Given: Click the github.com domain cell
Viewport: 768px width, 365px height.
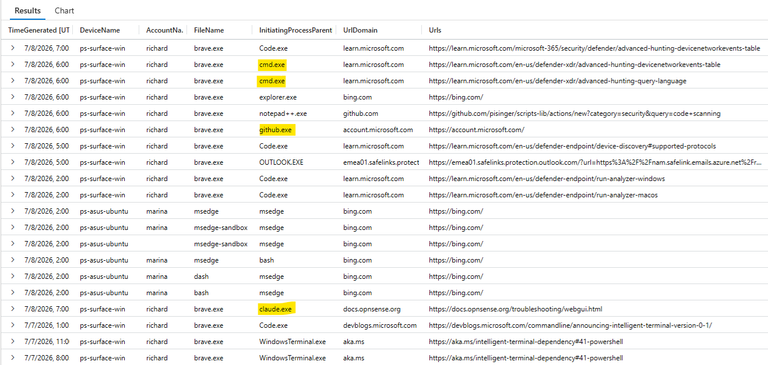Looking at the screenshot, I should click(x=361, y=114).
